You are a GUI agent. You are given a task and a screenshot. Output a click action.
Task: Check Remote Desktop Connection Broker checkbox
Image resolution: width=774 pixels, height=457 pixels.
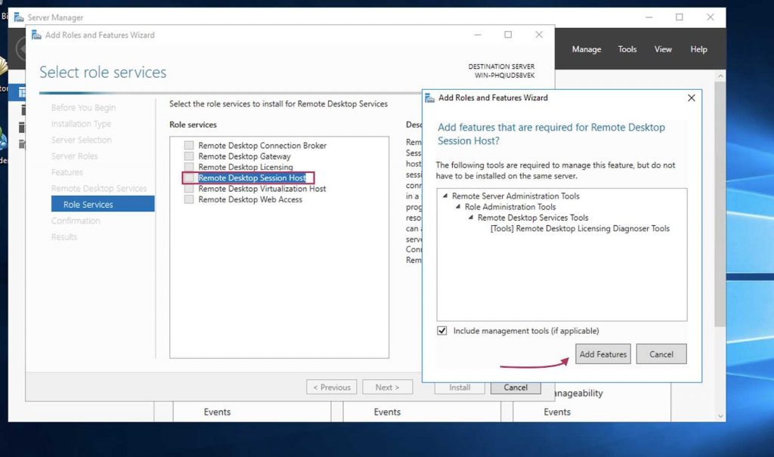(x=189, y=146)
